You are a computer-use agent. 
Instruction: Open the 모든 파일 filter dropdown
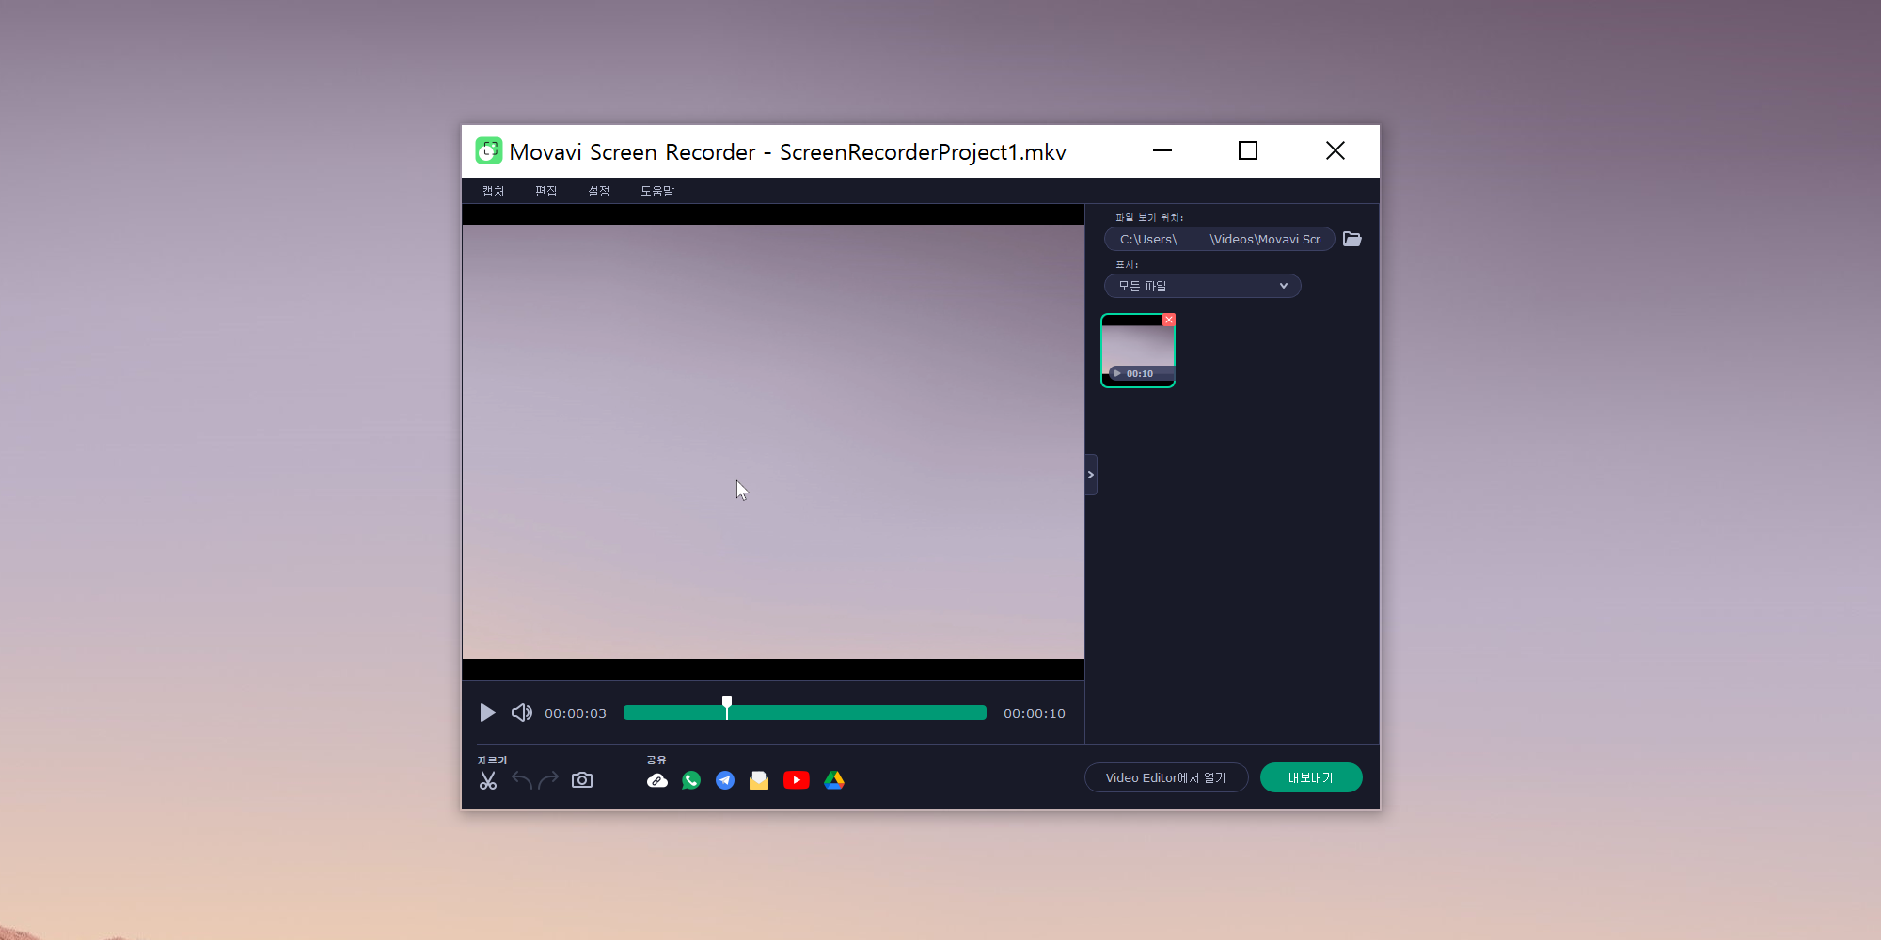click(x=1203, y=286)
